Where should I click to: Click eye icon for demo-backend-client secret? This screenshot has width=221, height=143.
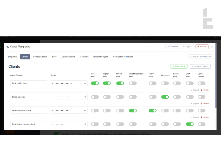coord(85,110)
